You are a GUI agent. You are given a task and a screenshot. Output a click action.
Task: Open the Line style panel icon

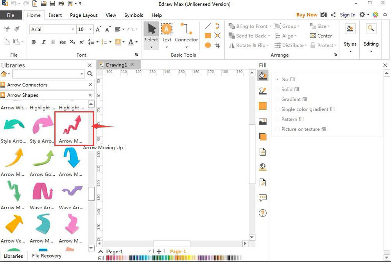[x=262, y=91]
